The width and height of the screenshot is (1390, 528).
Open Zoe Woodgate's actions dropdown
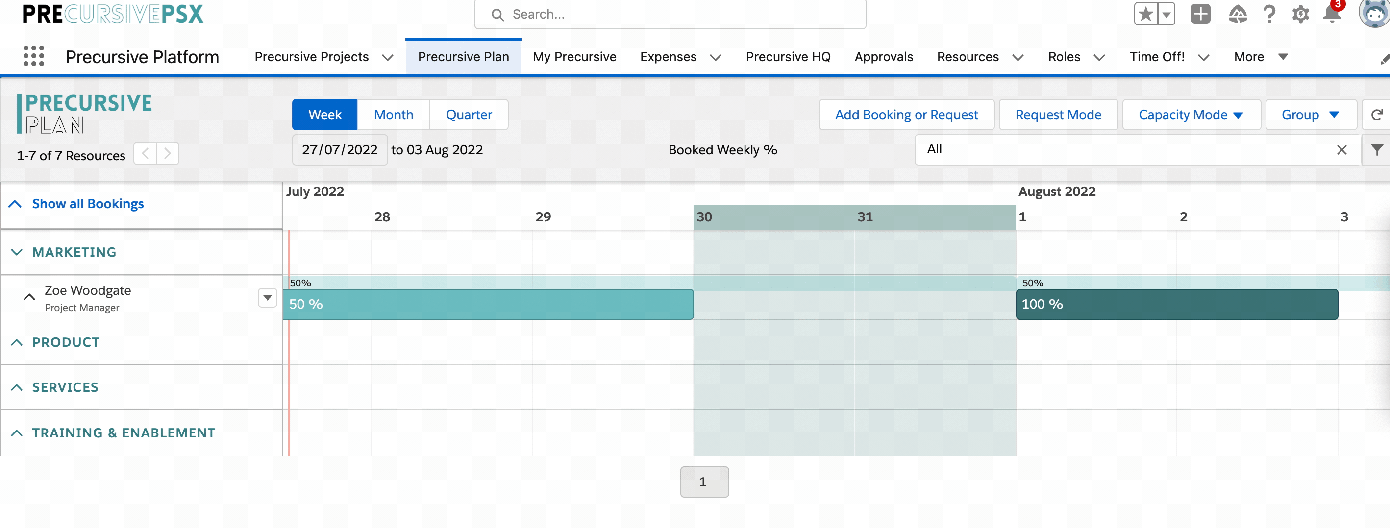coord(267,298)
